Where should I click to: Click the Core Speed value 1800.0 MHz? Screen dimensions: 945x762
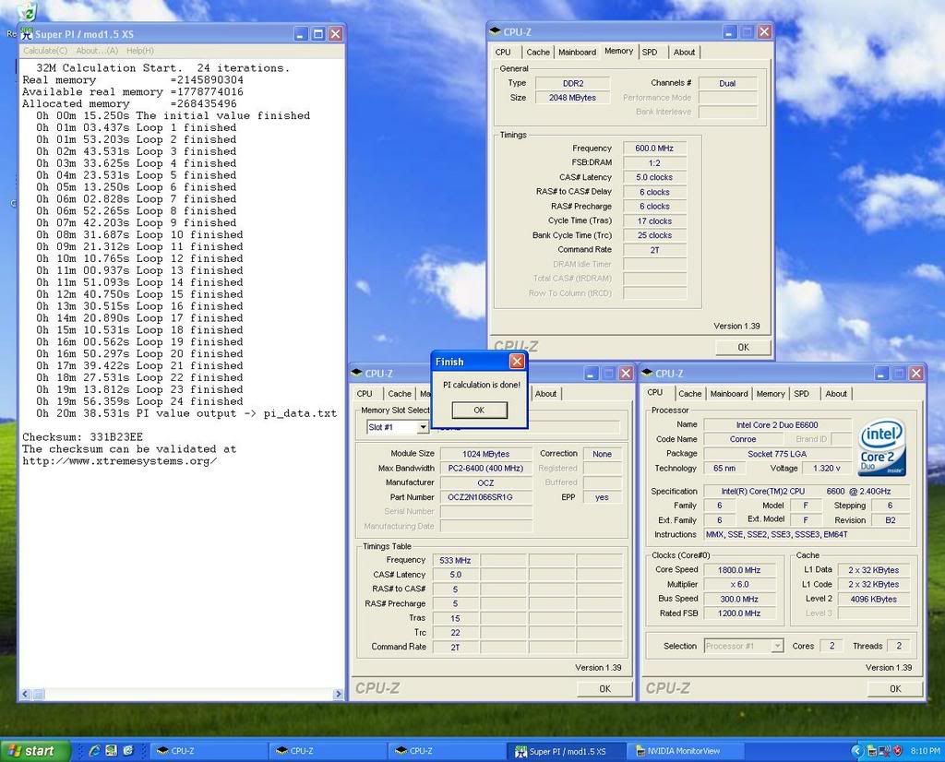point(739,570)
